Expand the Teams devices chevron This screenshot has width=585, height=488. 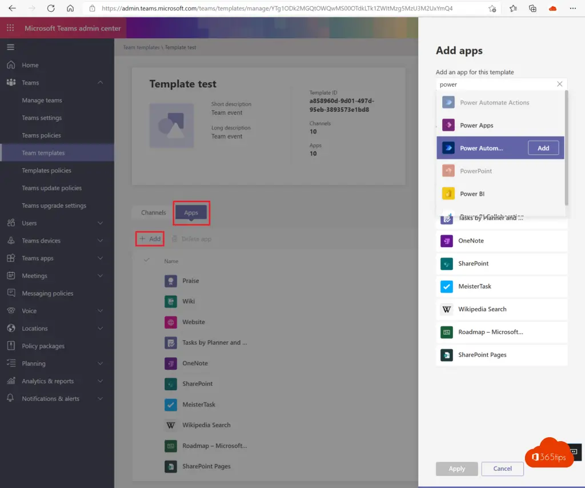click(x=100, y=240)
